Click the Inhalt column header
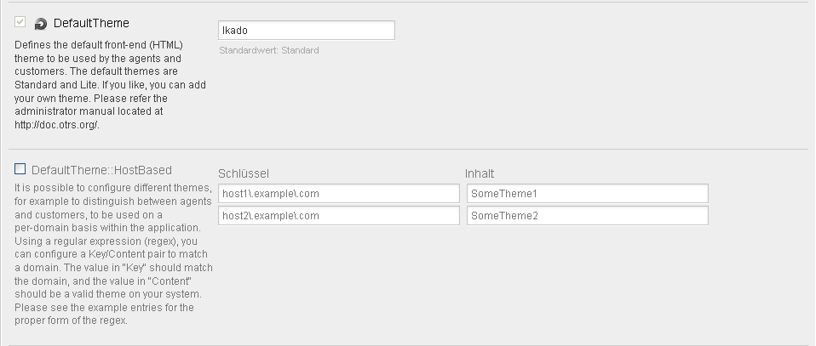Viewport: 816px width, 346px height. pyautogui.click(x=480, y=173)
